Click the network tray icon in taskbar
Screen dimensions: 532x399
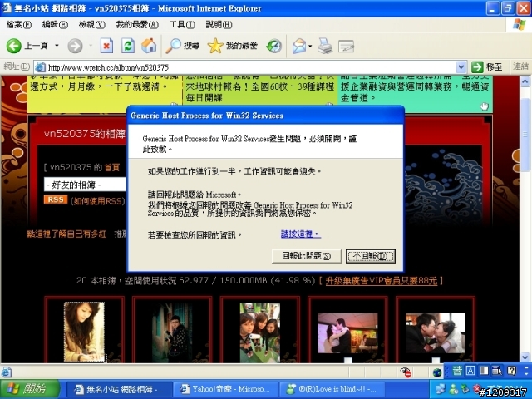click(x=441, y=389)
